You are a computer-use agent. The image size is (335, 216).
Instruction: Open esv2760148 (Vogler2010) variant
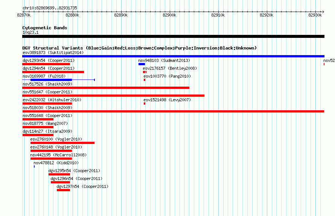[56, 147]
